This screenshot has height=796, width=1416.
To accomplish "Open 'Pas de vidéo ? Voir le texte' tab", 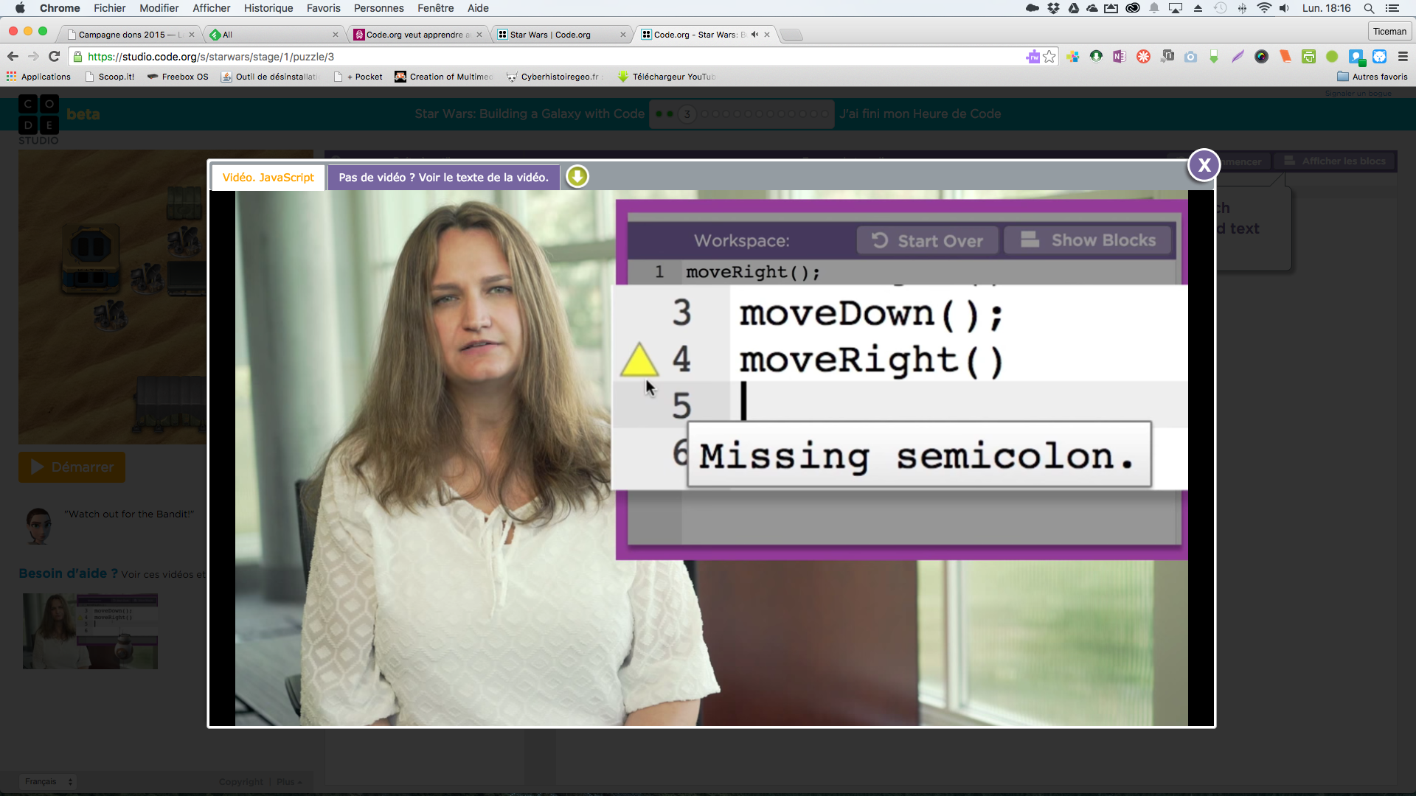I will click(x=443, y=178).
